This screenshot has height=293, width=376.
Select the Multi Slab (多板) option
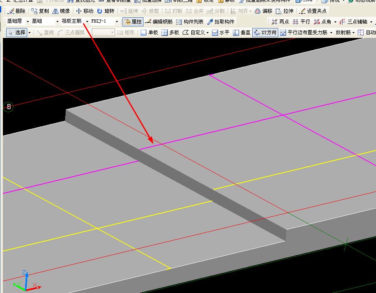pyautogui.click(x=170, y=33)
